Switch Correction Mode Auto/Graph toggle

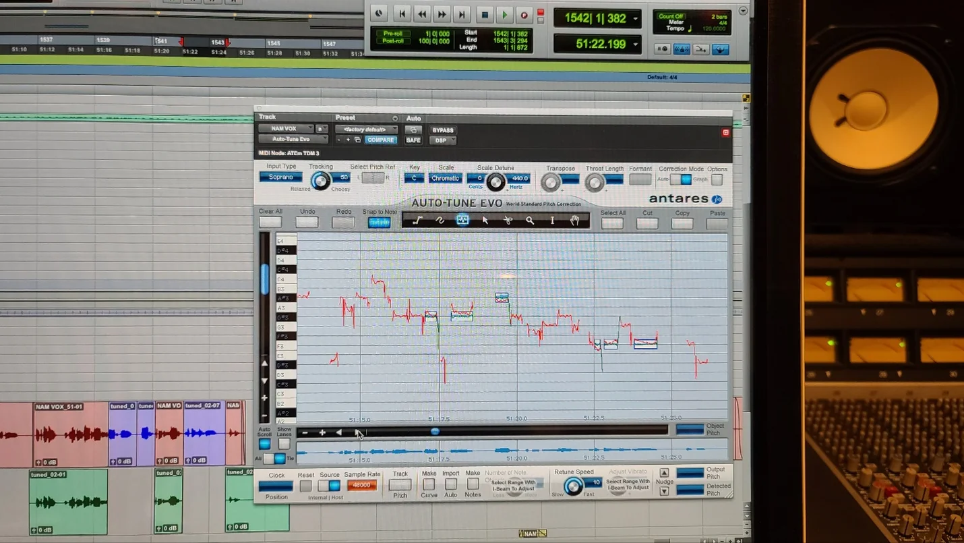(x=681, y=179)
